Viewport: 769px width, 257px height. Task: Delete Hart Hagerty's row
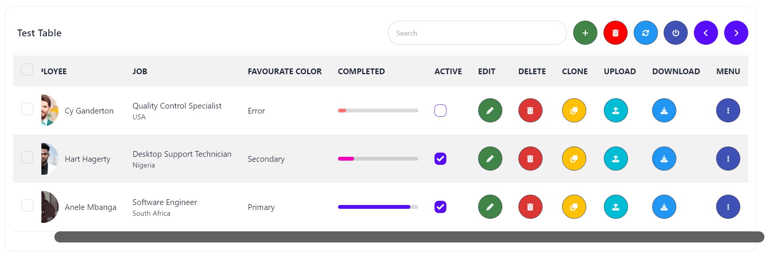point(530,159)
